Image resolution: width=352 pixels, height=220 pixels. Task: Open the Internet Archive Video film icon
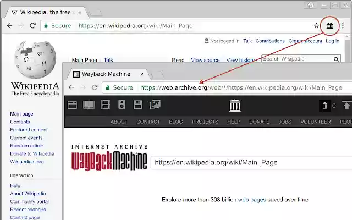point(106,105)
